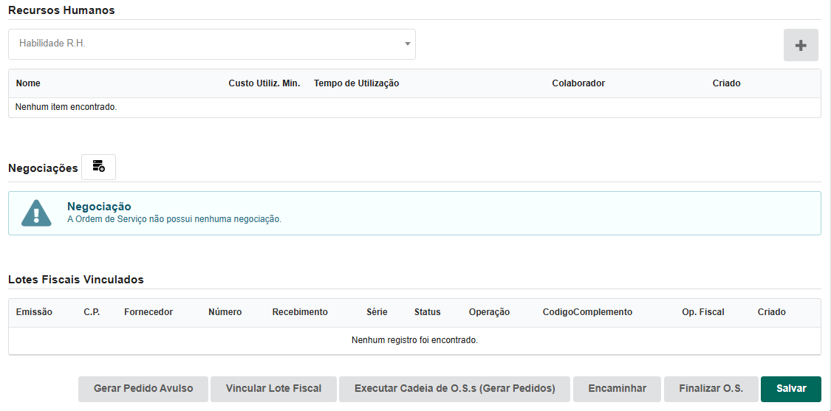Screen dimensions: 831x411
Task: Click the Op. Fiscal column header
Action: pos(702,312)
